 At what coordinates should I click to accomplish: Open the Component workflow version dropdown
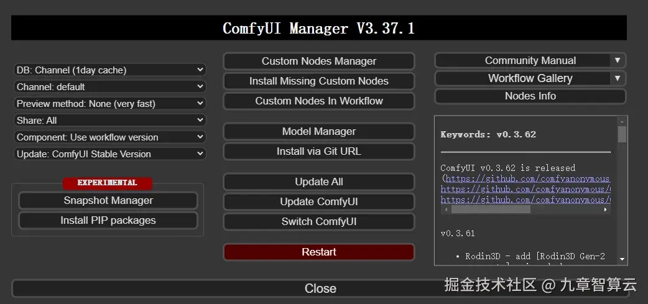click(110, 137)
